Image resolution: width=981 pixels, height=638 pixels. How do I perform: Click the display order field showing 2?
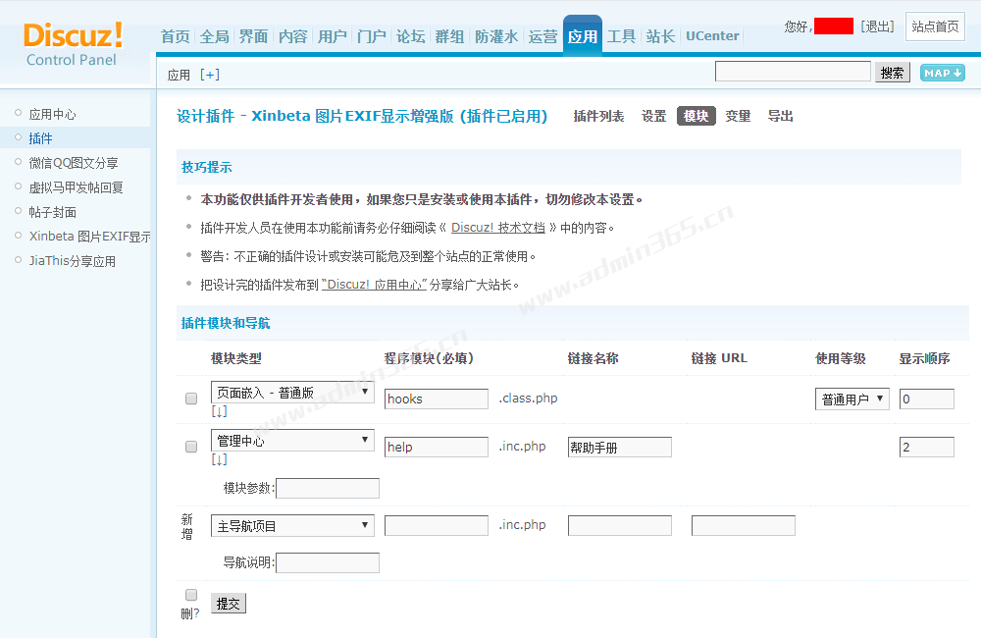click(x=927, y=447)
